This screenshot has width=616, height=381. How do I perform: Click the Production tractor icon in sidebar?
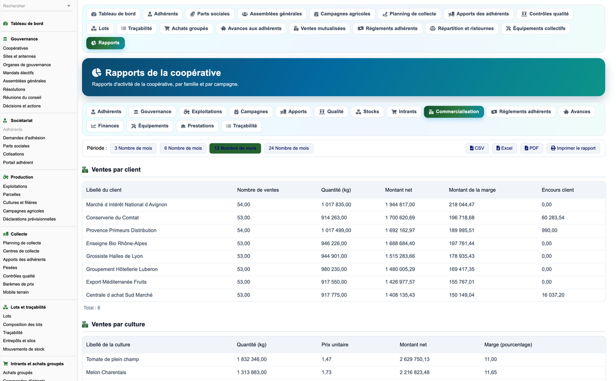(6, 177)
